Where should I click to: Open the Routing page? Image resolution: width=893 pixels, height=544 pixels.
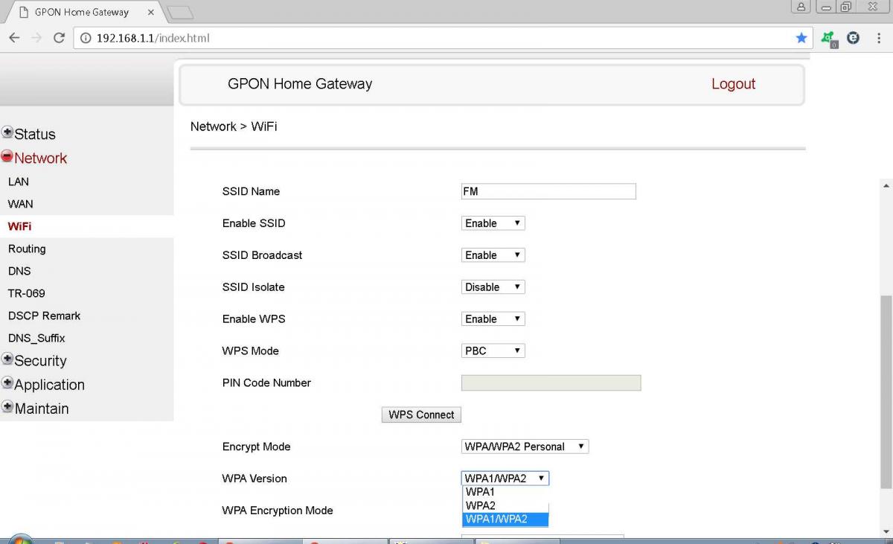27,249
